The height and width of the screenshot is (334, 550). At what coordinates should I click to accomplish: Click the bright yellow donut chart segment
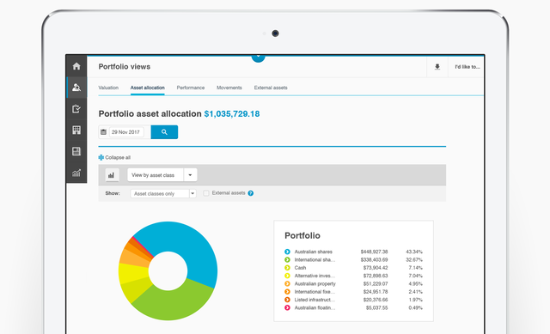click(133, 273)
